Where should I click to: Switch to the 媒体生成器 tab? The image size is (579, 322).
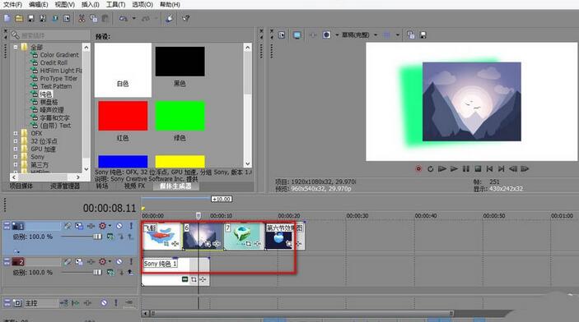pyautogui.click(x=175, y=186)
